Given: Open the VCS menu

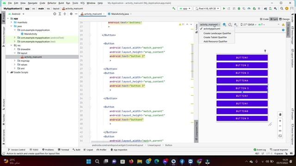Looking at the screenshot, I should [82, 3].
